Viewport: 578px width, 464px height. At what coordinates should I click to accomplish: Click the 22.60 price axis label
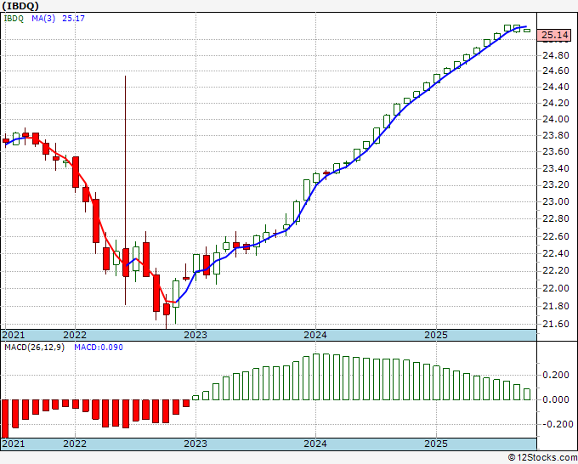pyautogui.click(x=556, y=236)
